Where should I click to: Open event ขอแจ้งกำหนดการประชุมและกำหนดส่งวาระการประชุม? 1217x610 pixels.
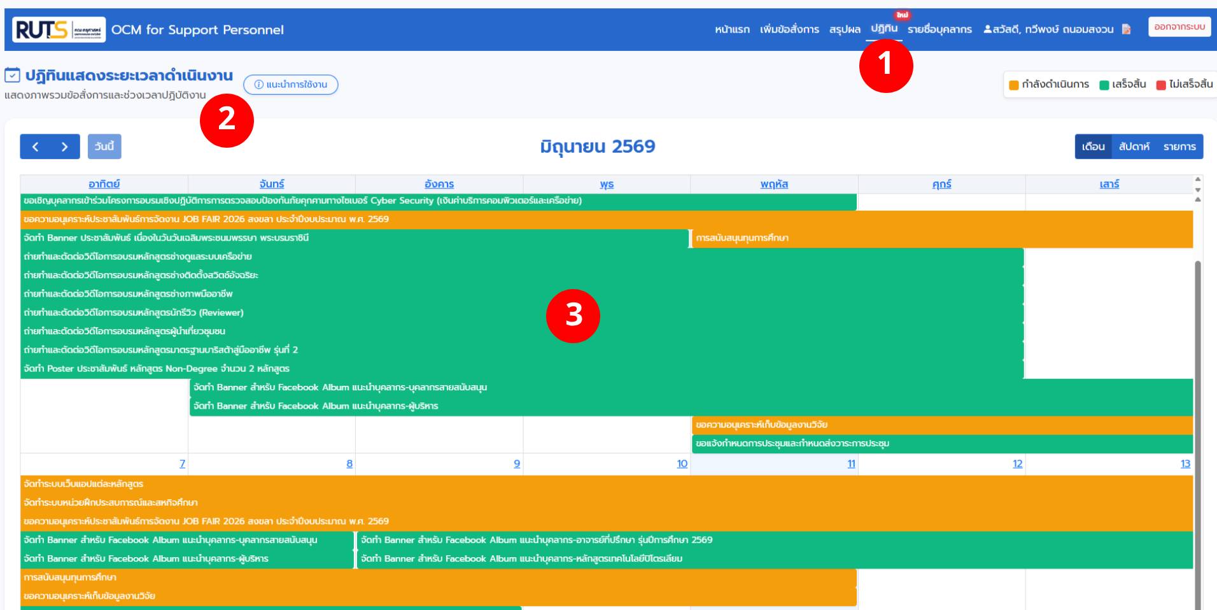943,443
